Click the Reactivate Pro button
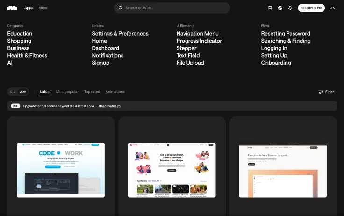344x216 pixels. click(311, 8)
